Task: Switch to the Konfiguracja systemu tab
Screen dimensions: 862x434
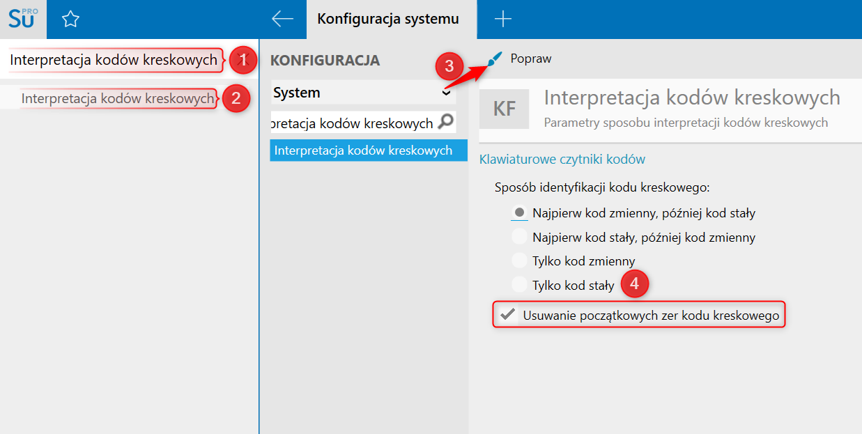Action: pyautogui.click(x=388, y=19)
